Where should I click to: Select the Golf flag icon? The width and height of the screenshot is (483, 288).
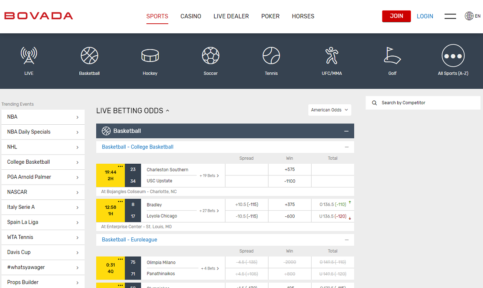pos(392,56)
